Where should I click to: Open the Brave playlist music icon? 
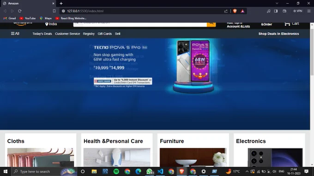coord(269,11)
